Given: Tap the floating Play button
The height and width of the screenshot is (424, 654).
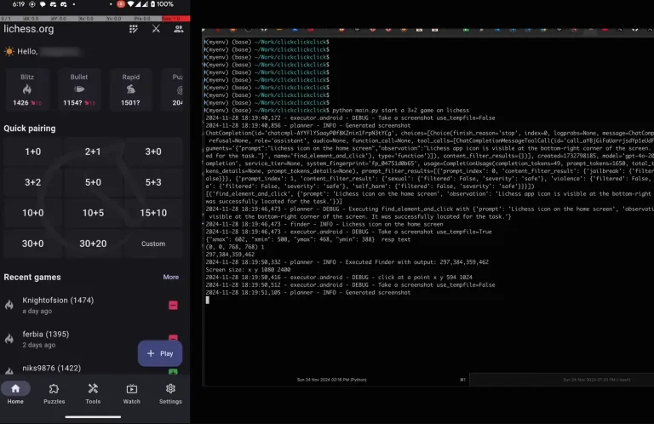Looking at the screenshot, I should coord(160,353).
